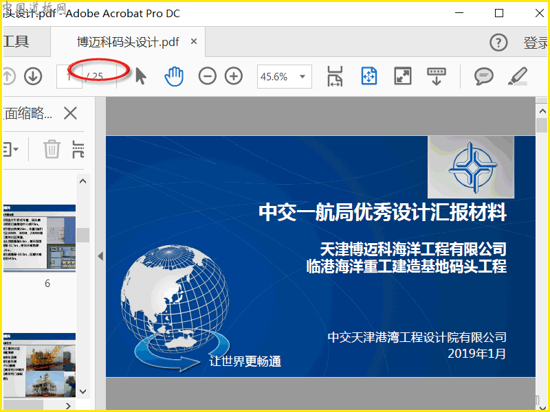Click the text 临港海洋重工建造基地码头工程
The image size is (550, 412).
coord(406,266)
